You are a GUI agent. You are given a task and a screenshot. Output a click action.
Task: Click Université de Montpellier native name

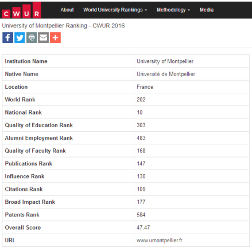click(166, 74)
